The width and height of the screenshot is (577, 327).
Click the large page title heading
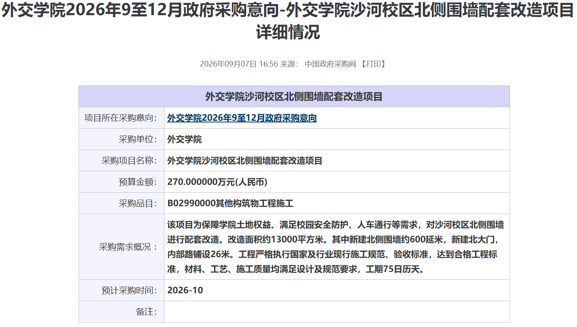click(288, 21)
